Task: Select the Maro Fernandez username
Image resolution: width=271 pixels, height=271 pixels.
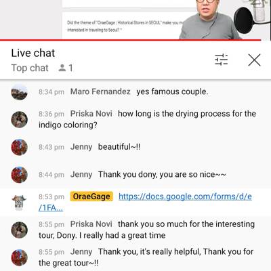Action: [100, 91]
